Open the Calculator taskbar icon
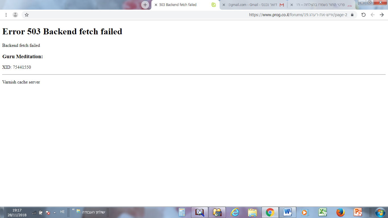388x218 pixels. pos(182,212)
